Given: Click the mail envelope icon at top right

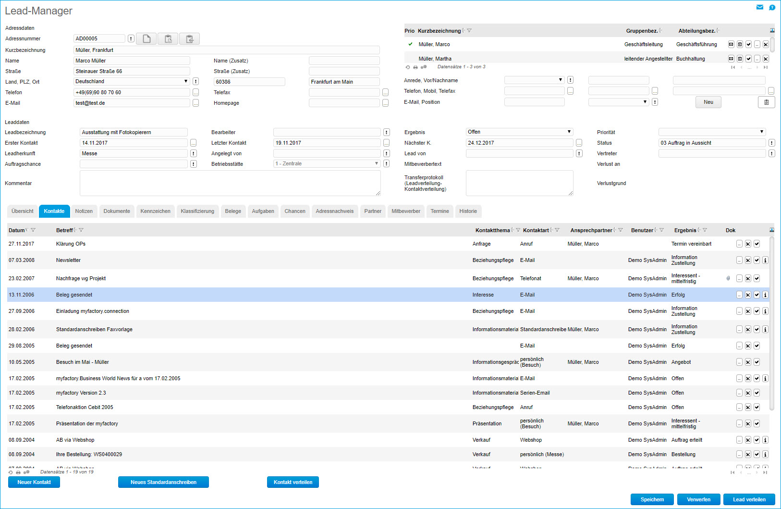Looking at the screenshot, I should tap(760, 7).
